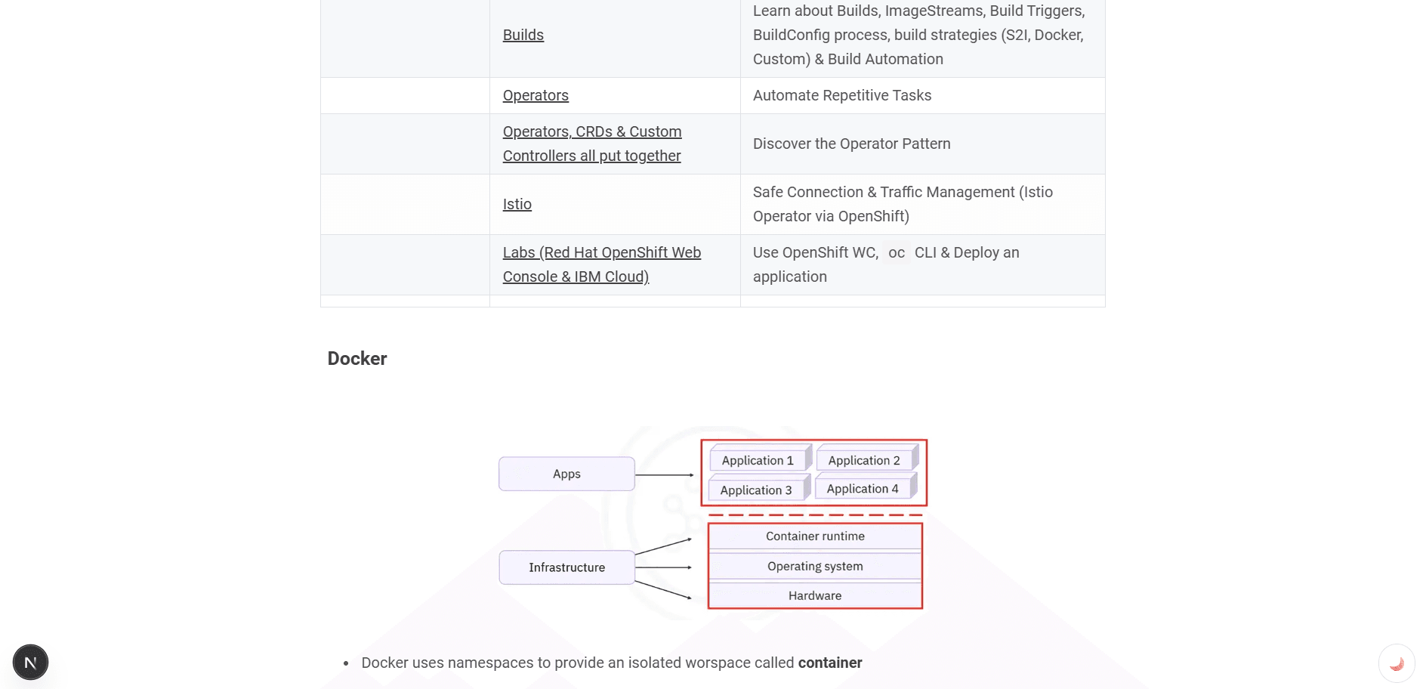1426x689 pixels.
Task: Click the Infrastructure box in the diagram
Action: 566,567
